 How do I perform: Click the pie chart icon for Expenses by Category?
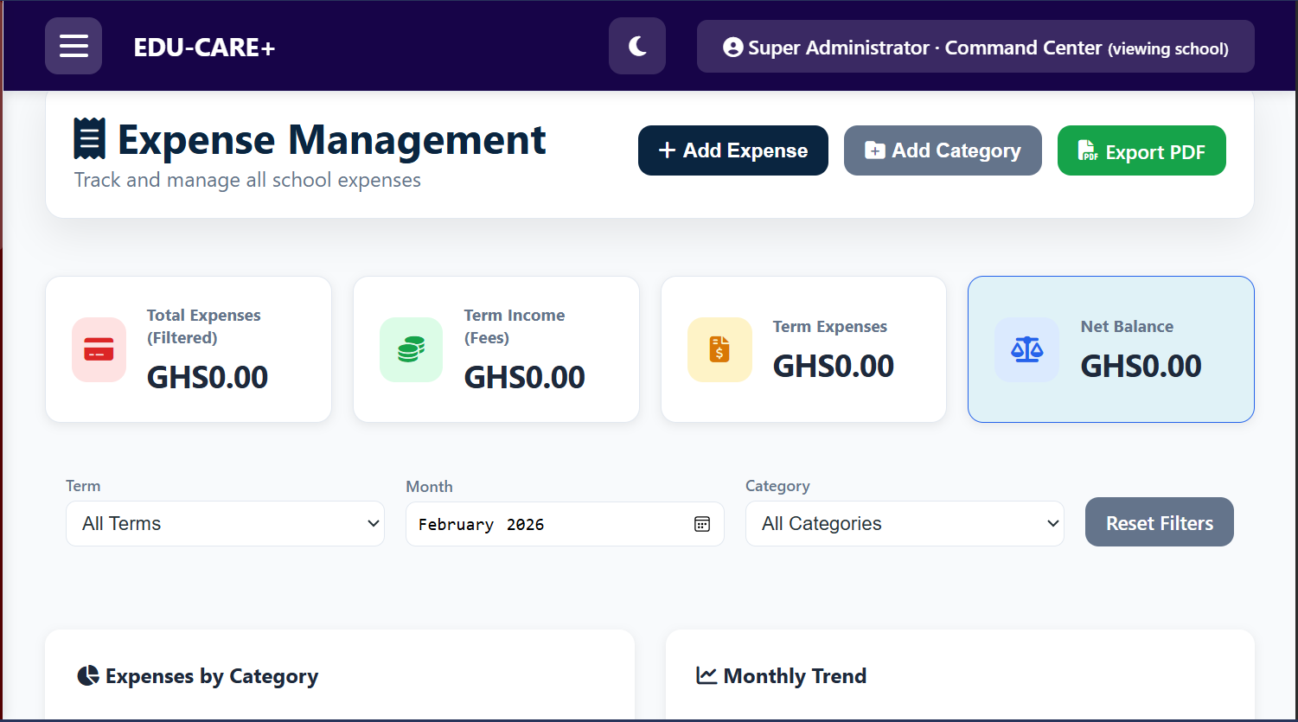point(88,675)
